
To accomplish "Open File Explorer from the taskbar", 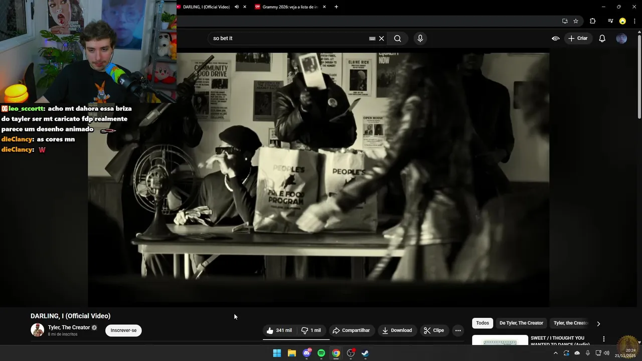I will [x=292, y=353].
